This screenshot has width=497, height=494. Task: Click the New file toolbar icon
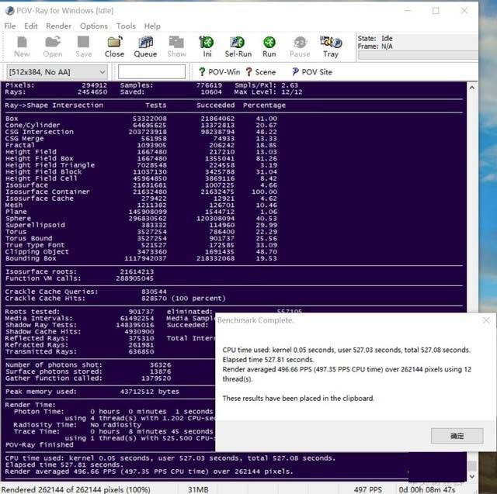pyautogui.click(x=22, y=47)
